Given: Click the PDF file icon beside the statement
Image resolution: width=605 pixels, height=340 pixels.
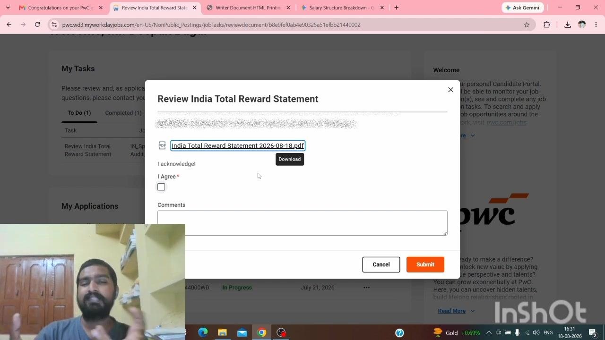Looking at the screenshot, I should (x=162, y=145).
